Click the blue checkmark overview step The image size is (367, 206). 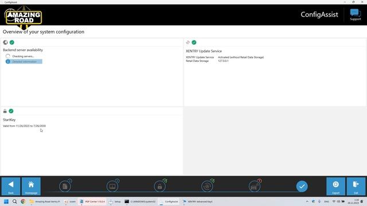pos(302,186)
